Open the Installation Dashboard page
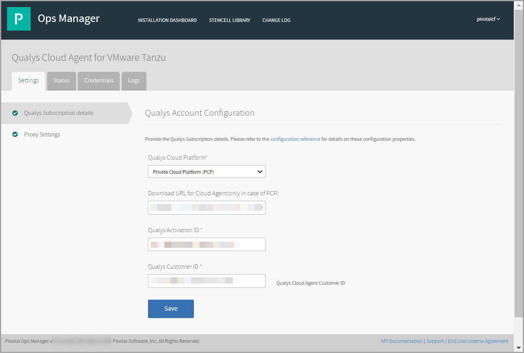Screen dimensions: 524x353 [x=167, y=20]
